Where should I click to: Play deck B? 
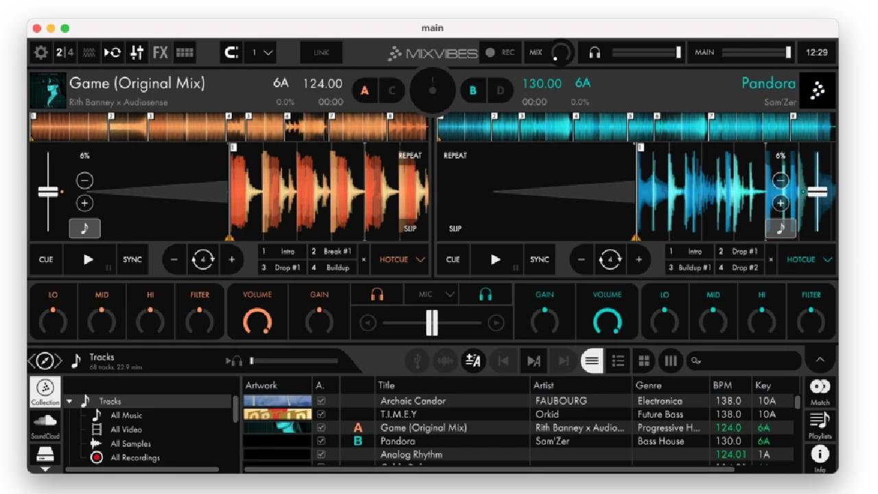point(497,259)
